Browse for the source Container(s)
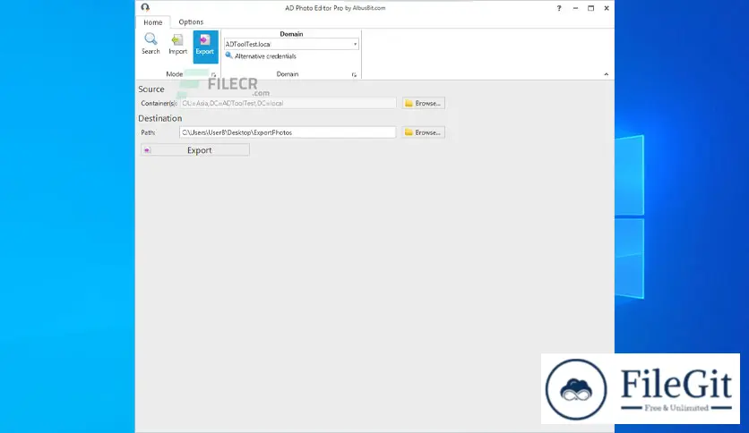This screenshot has width=749, height=433. pyautogui.click(x=423, y=103)
